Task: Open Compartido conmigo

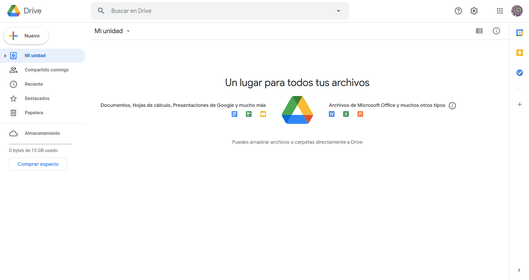Action: pos(43,70)
